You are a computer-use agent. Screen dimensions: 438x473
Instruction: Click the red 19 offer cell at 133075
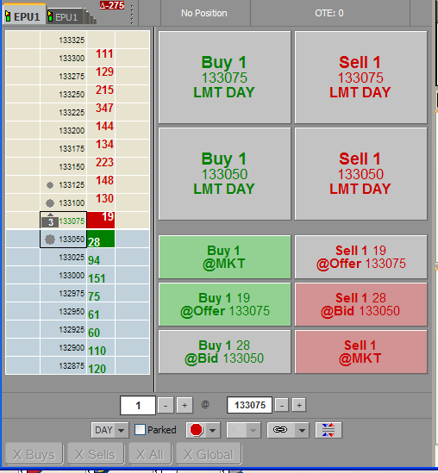coord(101,220)
